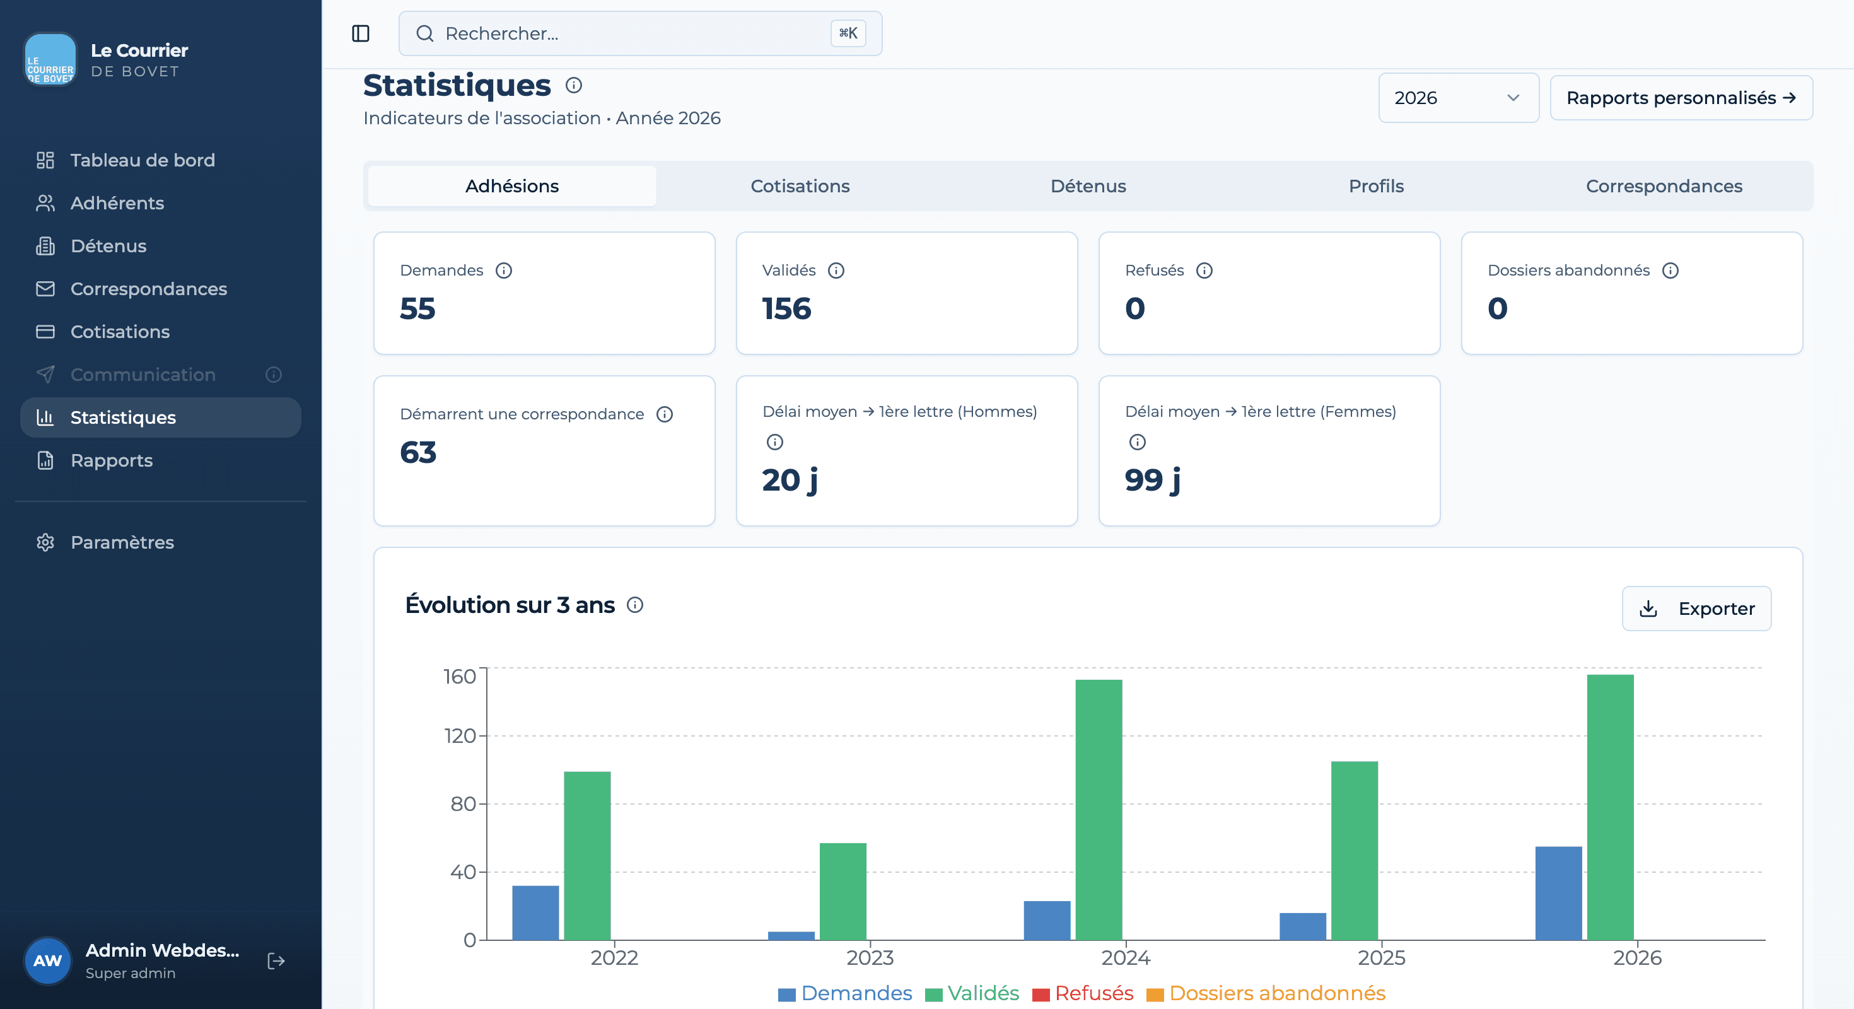
Task: Click info icon under Délai moyen Femmes
Action: click(1137, 442)
